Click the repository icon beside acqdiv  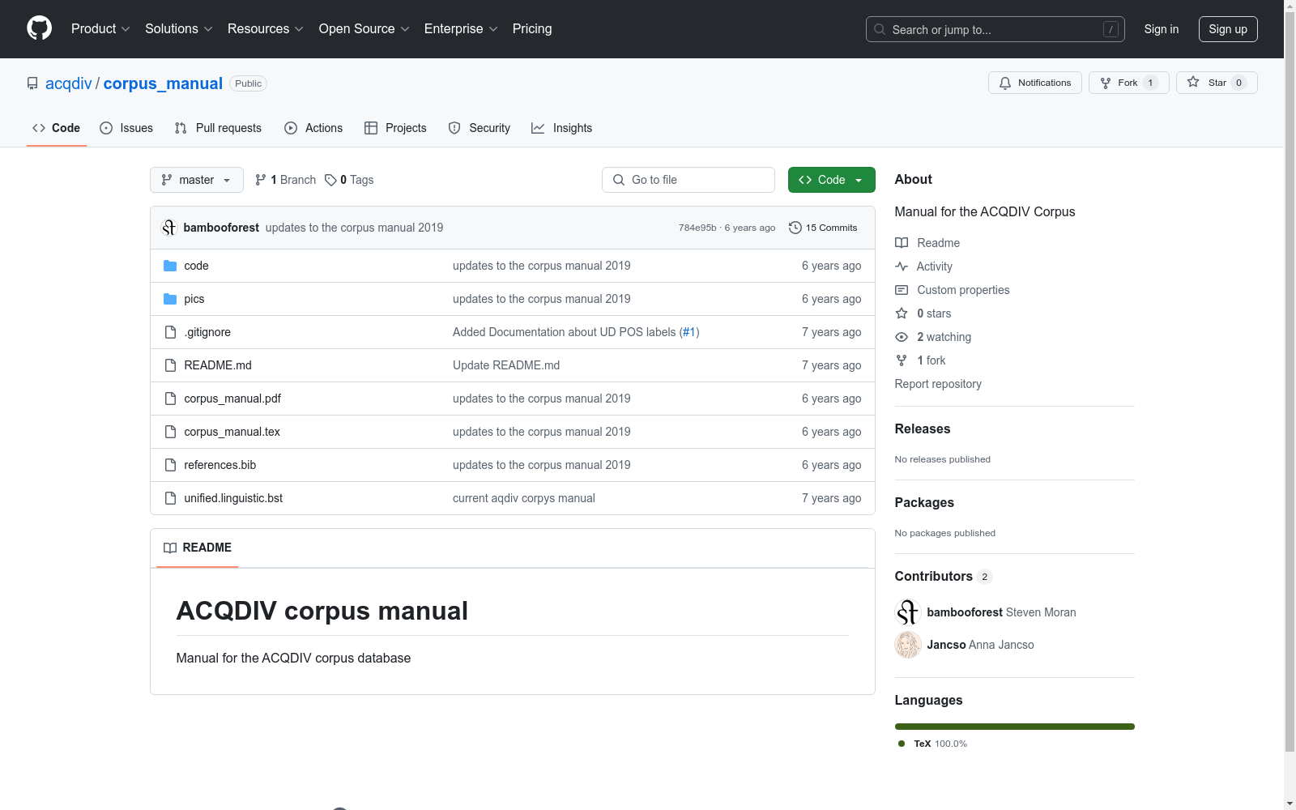pos(32,83)
